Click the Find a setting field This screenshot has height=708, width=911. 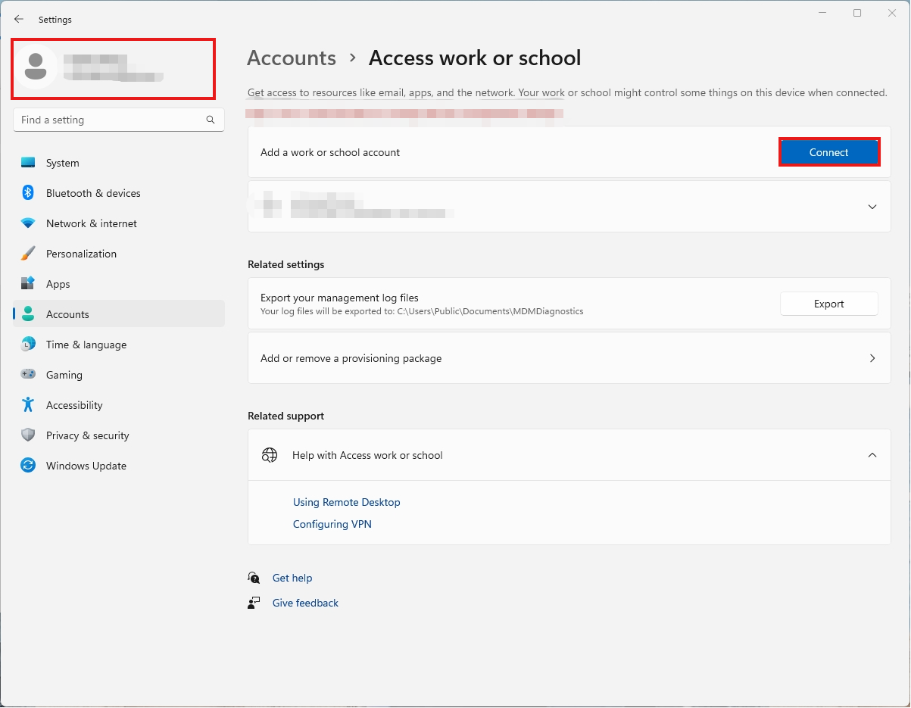click(119, 120)
